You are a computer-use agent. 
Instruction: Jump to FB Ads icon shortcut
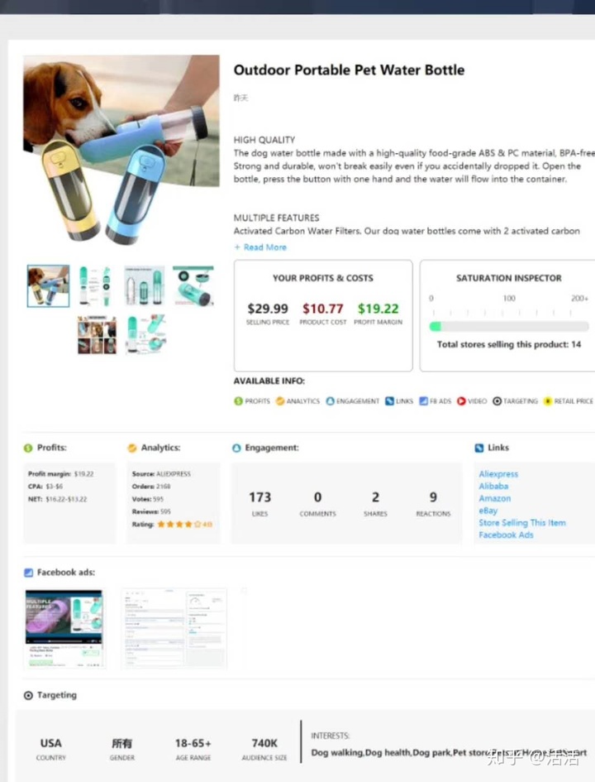click(x=424, y=401)
